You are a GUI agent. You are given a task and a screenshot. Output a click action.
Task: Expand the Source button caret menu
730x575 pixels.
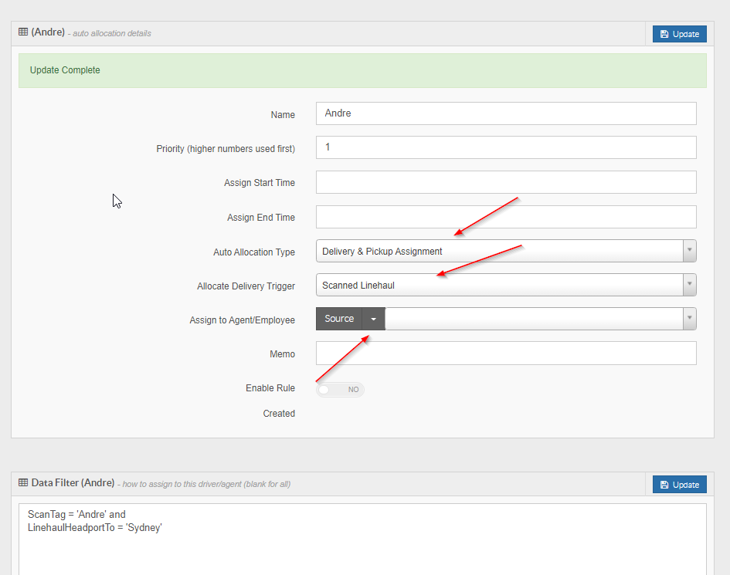(373, 319)
